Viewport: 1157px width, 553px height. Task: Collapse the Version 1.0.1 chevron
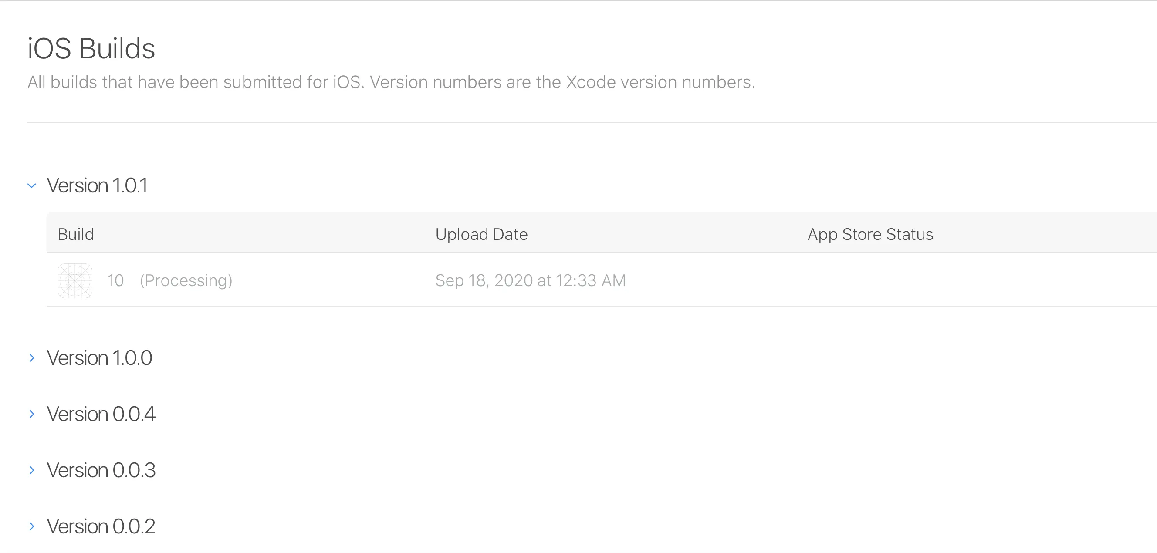tap(31, 185)
